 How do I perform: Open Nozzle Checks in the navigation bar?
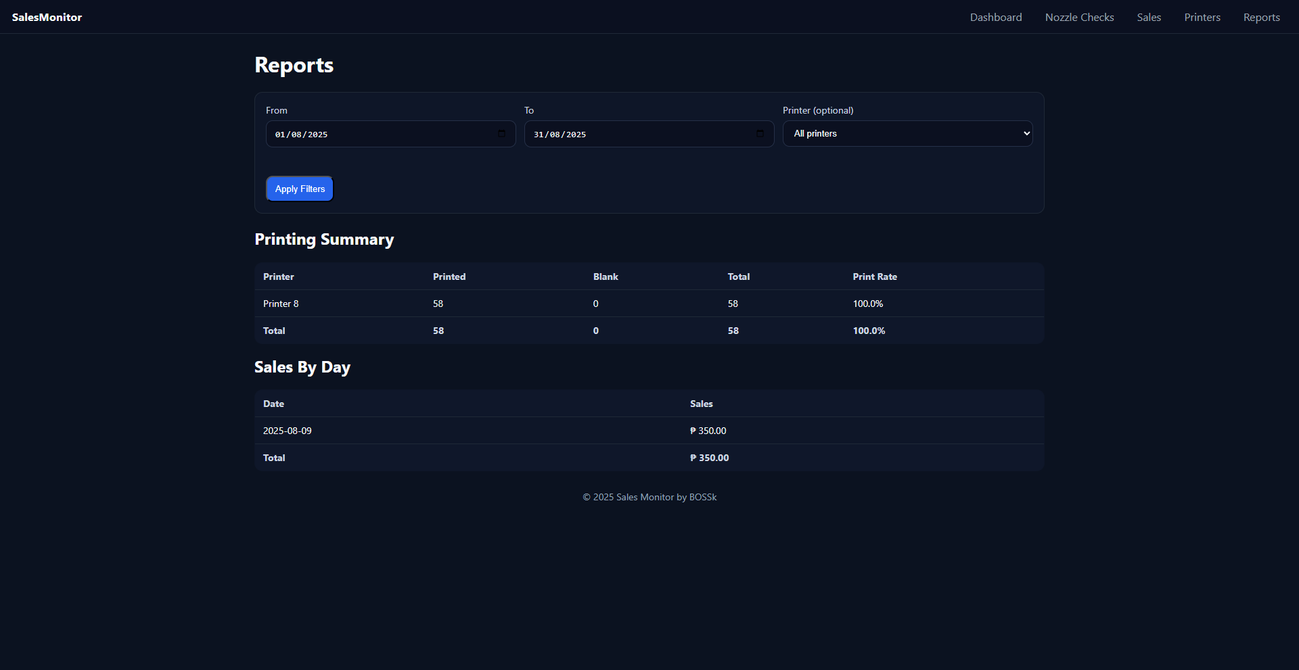tap(1079, 18)
